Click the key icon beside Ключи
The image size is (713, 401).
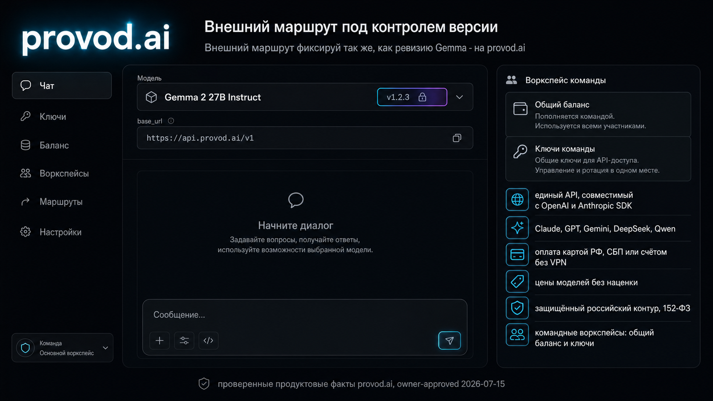25,116
